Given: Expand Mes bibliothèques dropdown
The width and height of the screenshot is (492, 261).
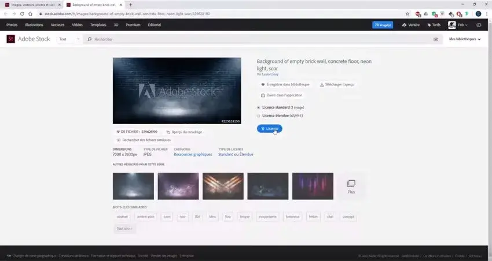Looking at the screenshot, I should (x=465, y=39).
